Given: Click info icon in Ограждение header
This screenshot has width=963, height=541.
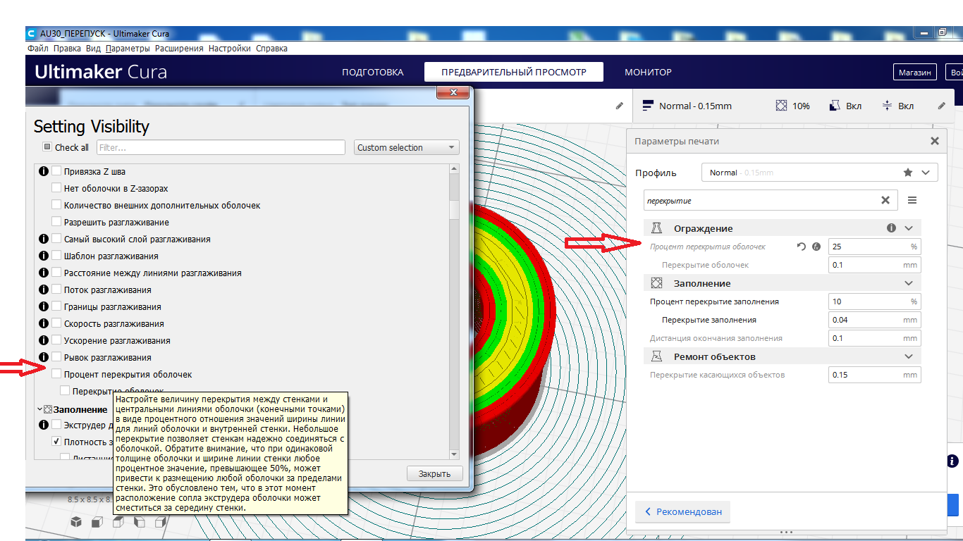Looking at the screenshot, I should 891,228.
